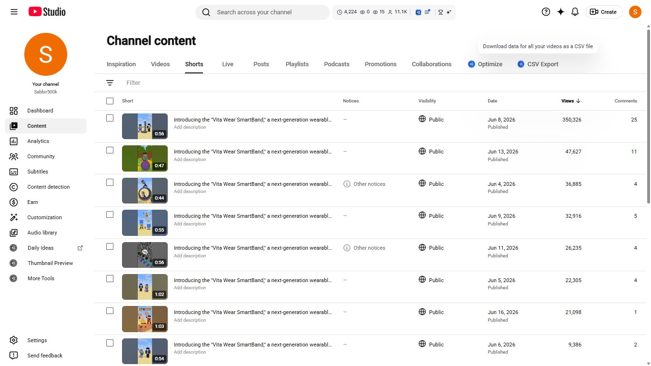Switch to the Inspiration tab

point(121,64)
